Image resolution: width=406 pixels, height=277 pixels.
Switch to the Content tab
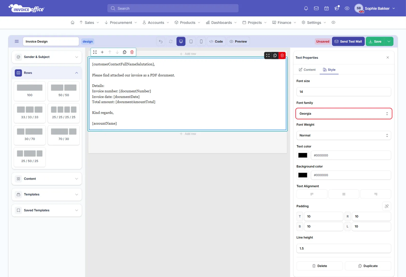[307, 70]
